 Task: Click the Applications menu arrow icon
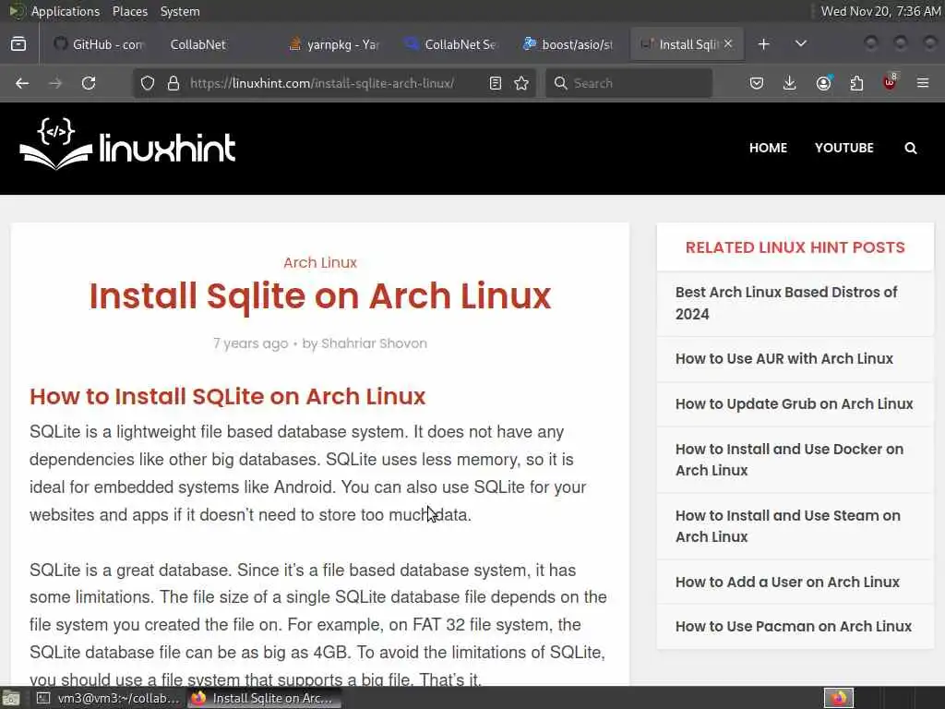(x=16, y=11)
